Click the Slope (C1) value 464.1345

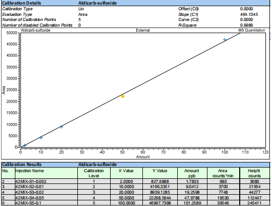click(249, 14)
